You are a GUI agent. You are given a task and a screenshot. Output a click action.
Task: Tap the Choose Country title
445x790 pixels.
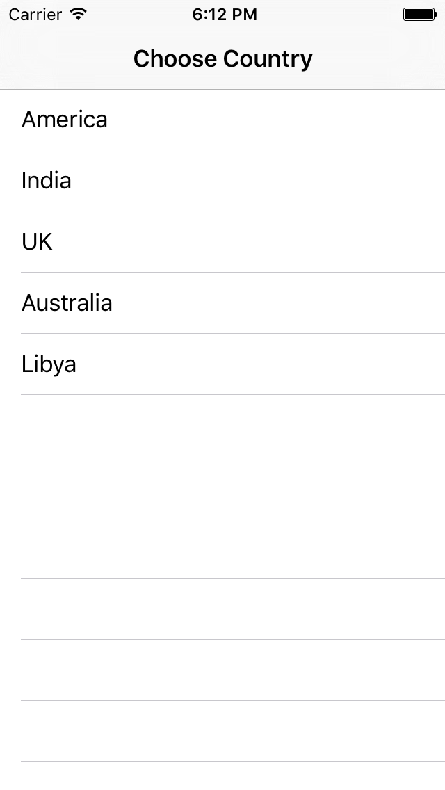point(222,59)
